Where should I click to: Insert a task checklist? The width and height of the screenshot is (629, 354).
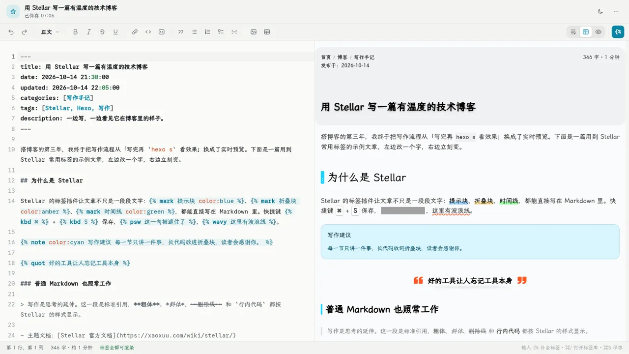[221, 32]
